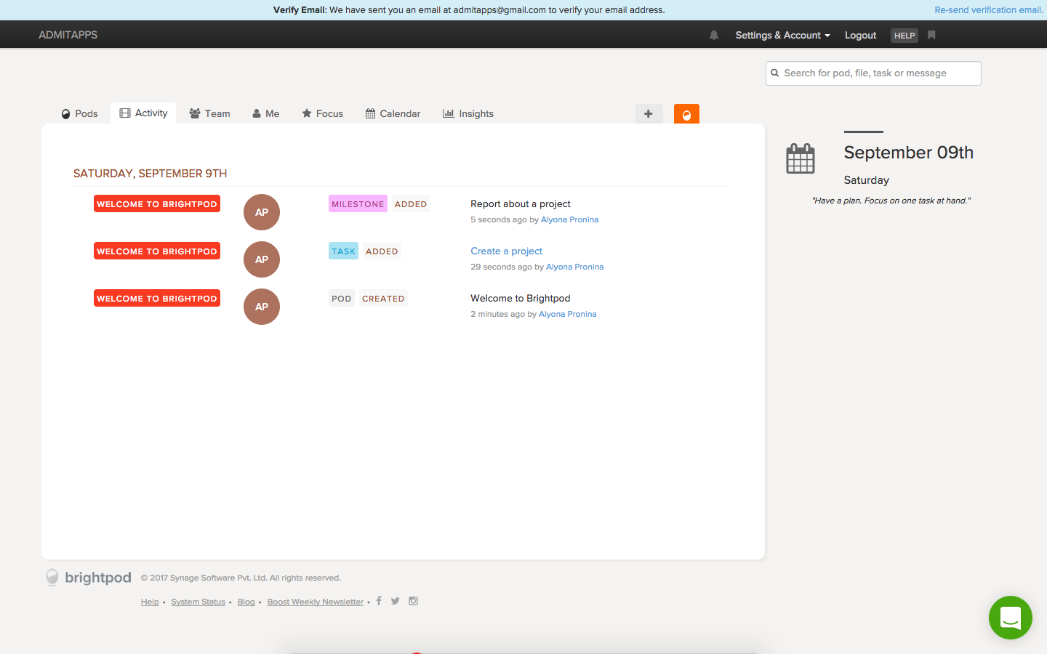Open the Team tab
Image resolution: width=1047 pixels, height=654 pixels.
pyautogui.click(x=209, y=113)
